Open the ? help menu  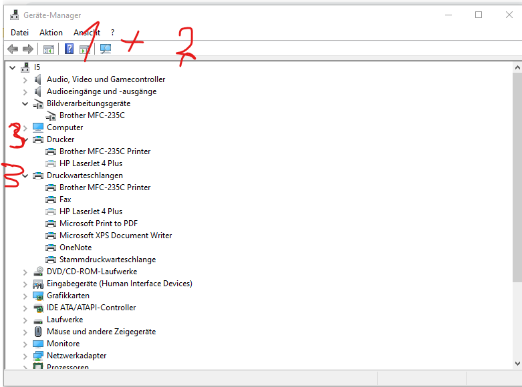(x=112, y=33)
